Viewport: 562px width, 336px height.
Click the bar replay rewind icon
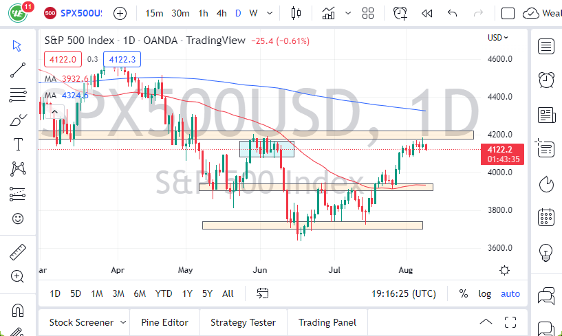[x=426, y=13]
